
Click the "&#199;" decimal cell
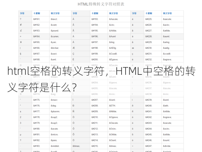[x=99, y=54]
